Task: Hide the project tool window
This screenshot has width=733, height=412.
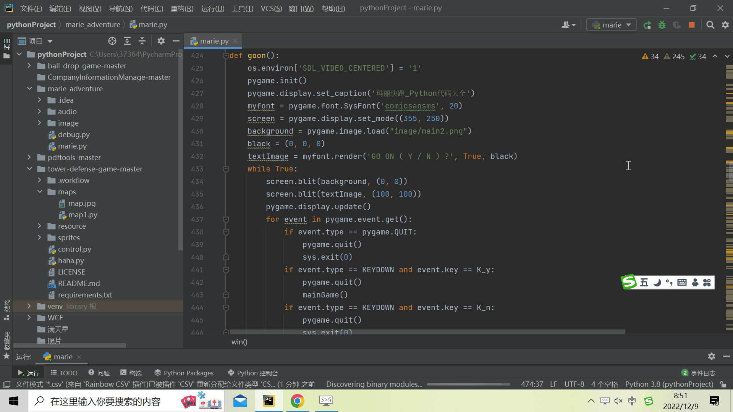Action: 176,41
